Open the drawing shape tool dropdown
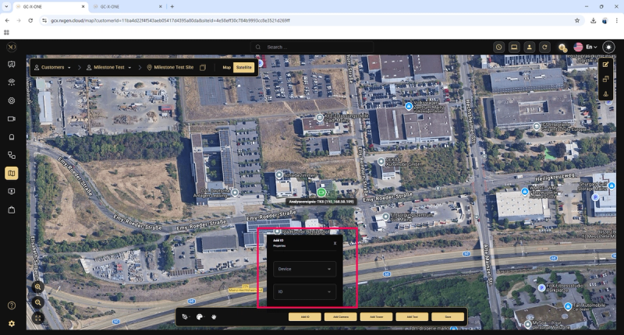The width and height of the screenshot is (624, 335). point(185,317)
